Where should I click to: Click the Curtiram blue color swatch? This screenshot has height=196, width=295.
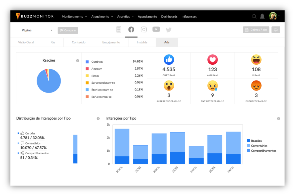pyautogui.click(x=87, y=62)
